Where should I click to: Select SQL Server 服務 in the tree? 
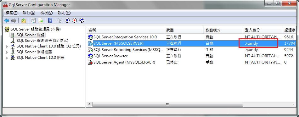tap(31, 35)
